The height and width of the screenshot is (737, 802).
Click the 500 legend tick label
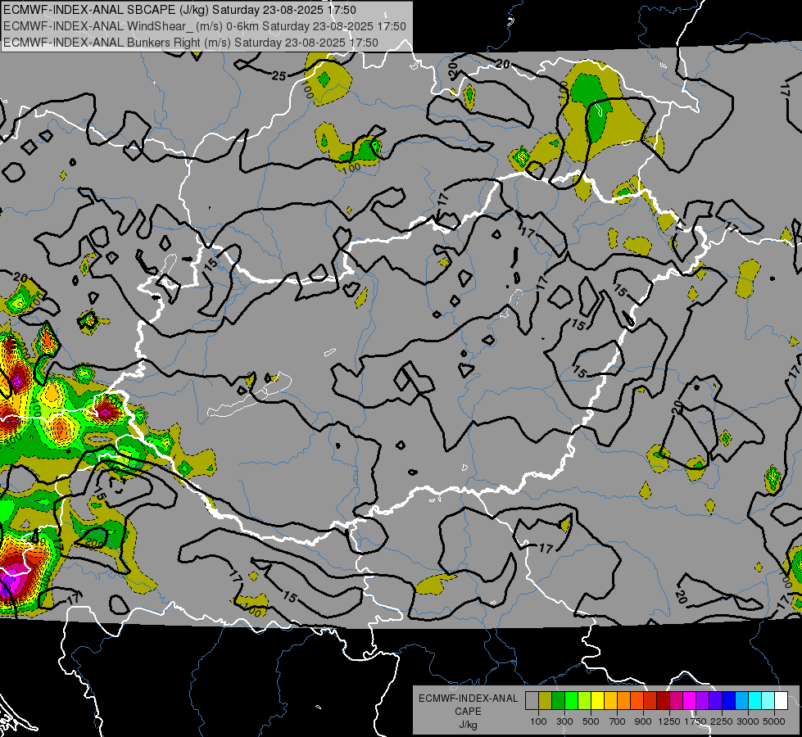pyautogui.click(x=591, y=721)
